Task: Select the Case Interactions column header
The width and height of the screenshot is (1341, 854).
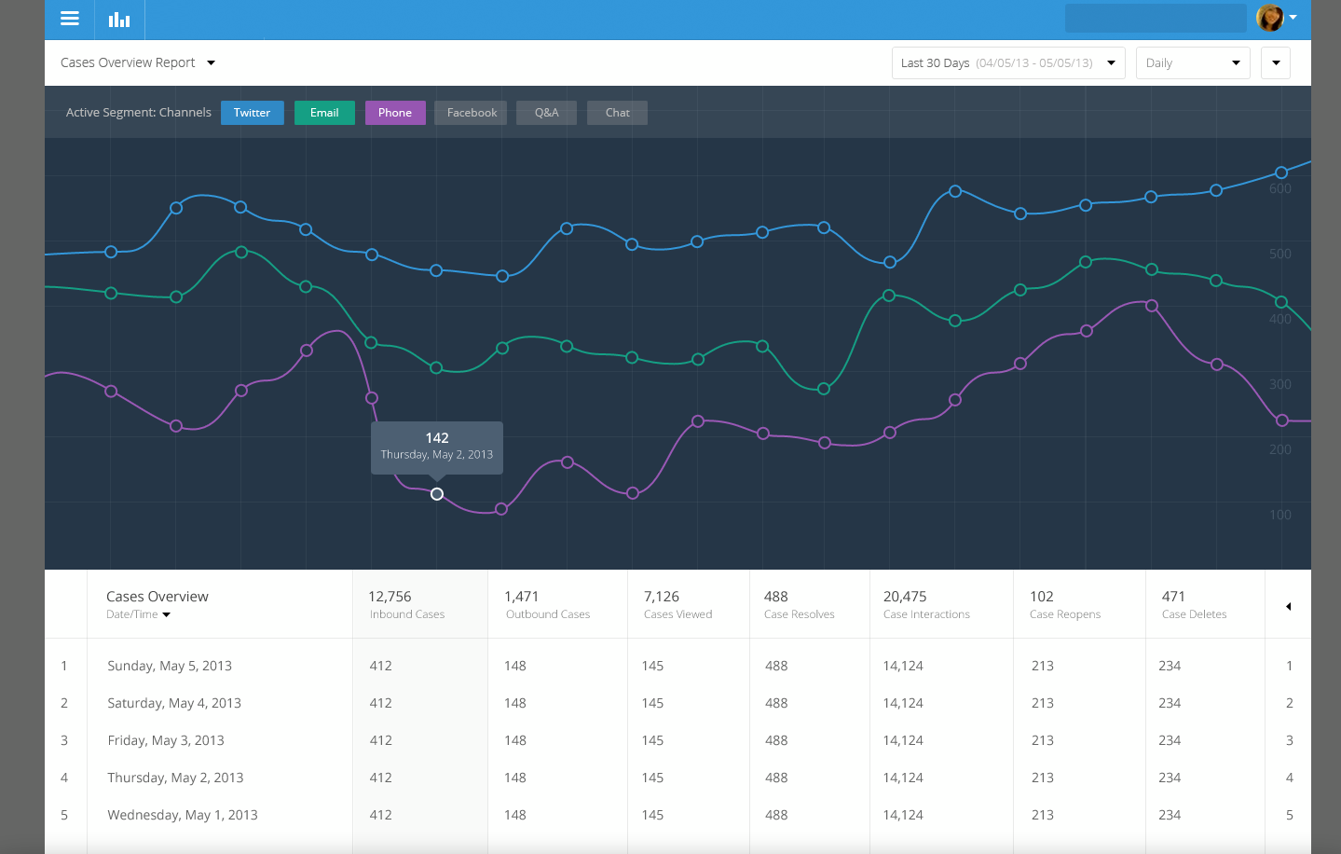Action: 926,604
